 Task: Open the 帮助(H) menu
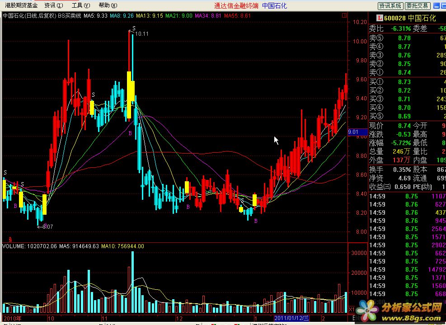pos(108,5)
